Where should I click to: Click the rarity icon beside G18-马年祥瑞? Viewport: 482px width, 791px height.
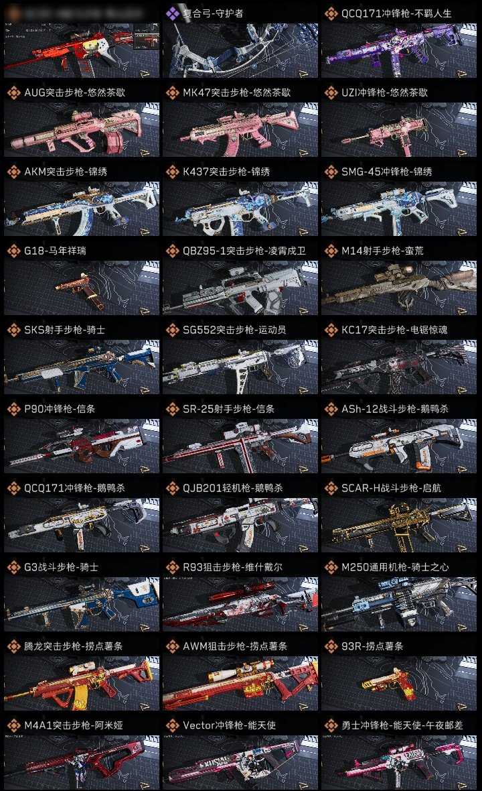pyautogui.click(x=13, y=251)
